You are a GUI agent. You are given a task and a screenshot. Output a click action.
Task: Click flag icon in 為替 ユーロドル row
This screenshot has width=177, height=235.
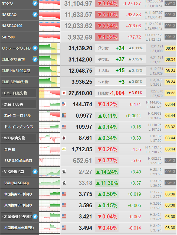click(64, 115)
